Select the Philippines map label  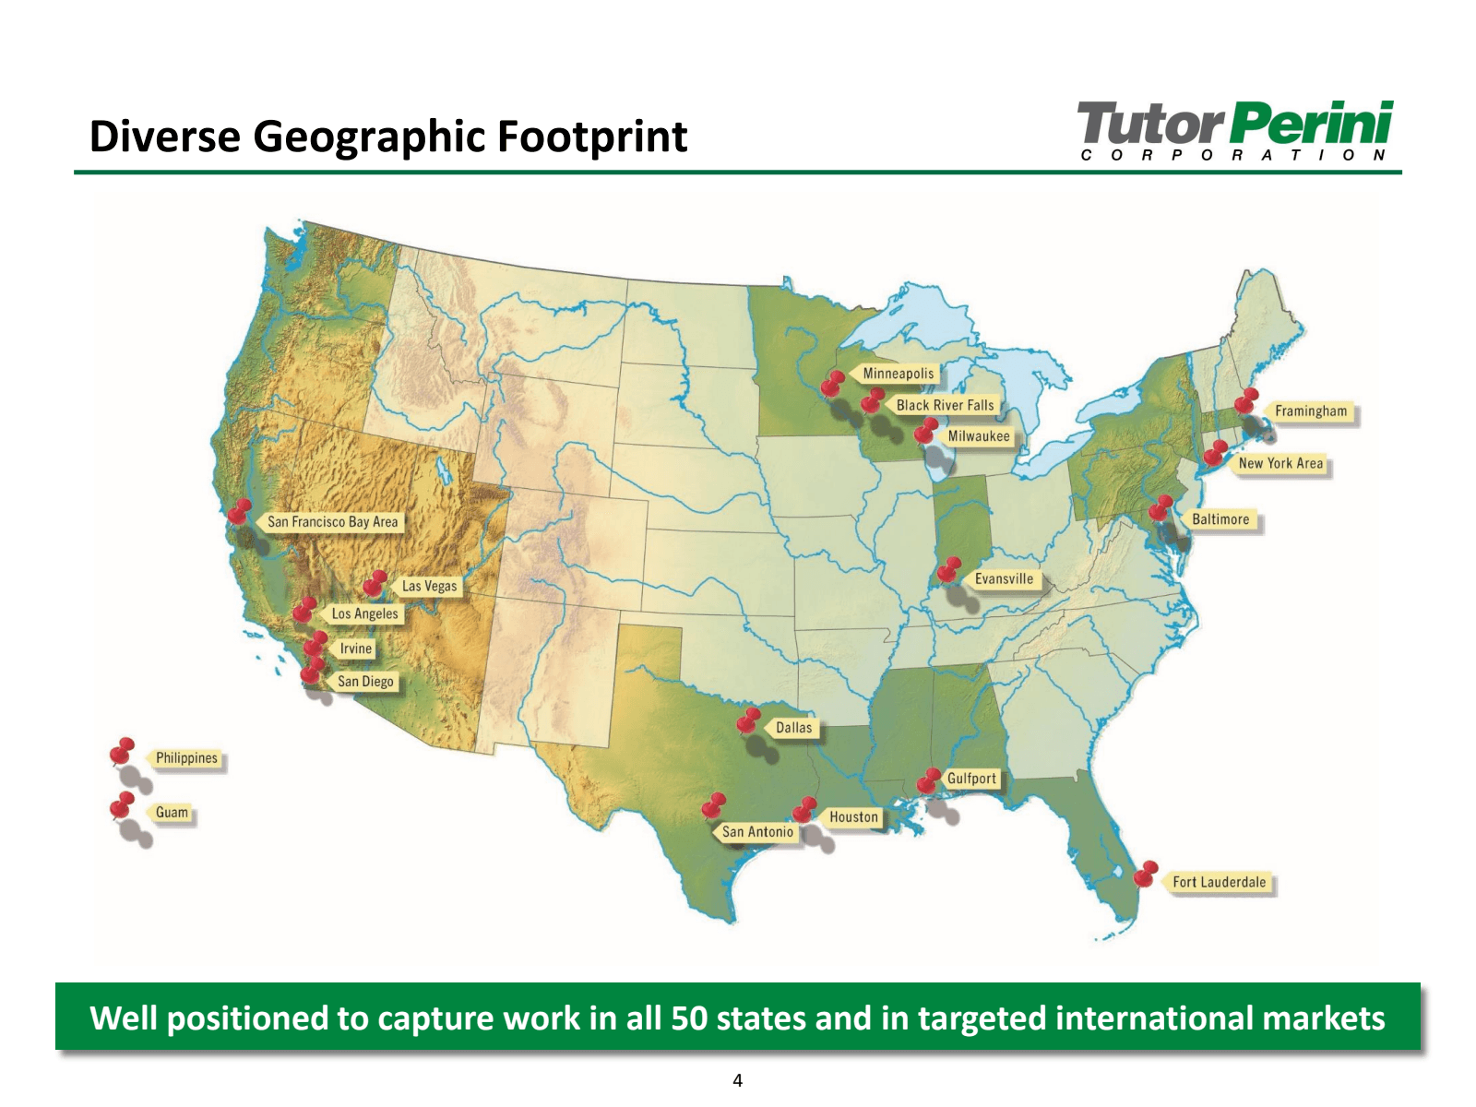point(184,758)
